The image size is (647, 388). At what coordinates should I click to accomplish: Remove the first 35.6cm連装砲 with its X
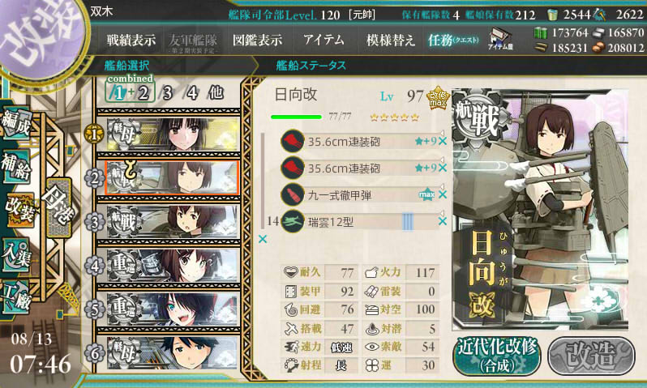[443, 142]
